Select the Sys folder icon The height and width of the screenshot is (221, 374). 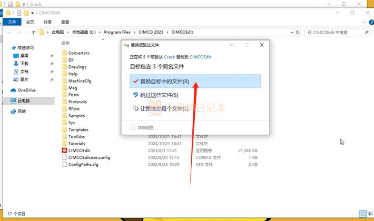[64, 123]
